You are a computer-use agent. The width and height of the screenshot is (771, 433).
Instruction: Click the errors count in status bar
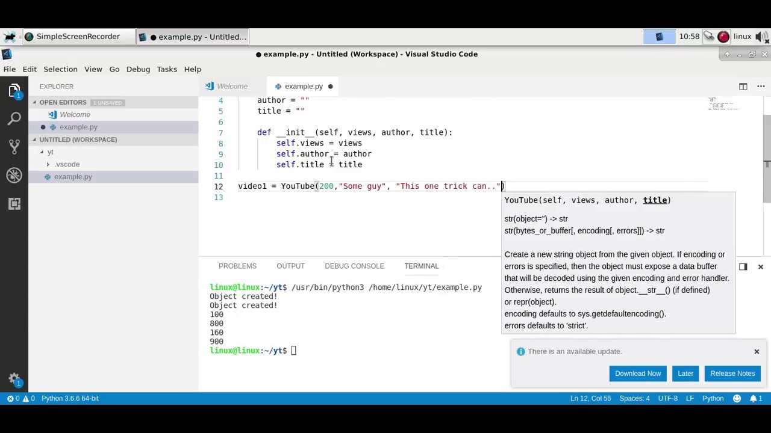[x=14, y=398]
